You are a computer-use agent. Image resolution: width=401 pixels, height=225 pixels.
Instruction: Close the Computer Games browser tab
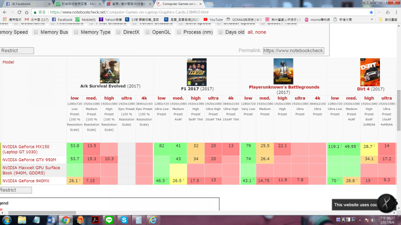tap(200, 4)
